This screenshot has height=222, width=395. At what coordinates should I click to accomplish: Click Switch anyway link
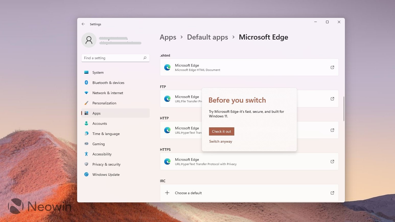(x=221, y=141)
